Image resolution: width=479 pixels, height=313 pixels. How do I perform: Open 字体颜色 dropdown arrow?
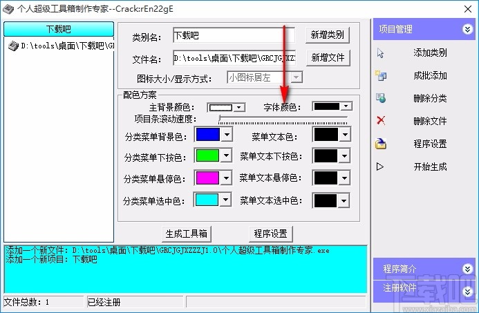point(346,106)
